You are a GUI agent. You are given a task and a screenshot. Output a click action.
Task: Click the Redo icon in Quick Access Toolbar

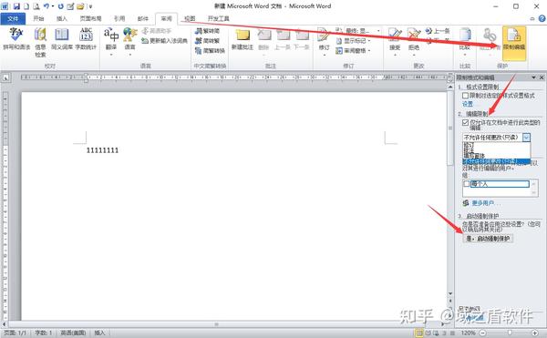coord(60,6)
